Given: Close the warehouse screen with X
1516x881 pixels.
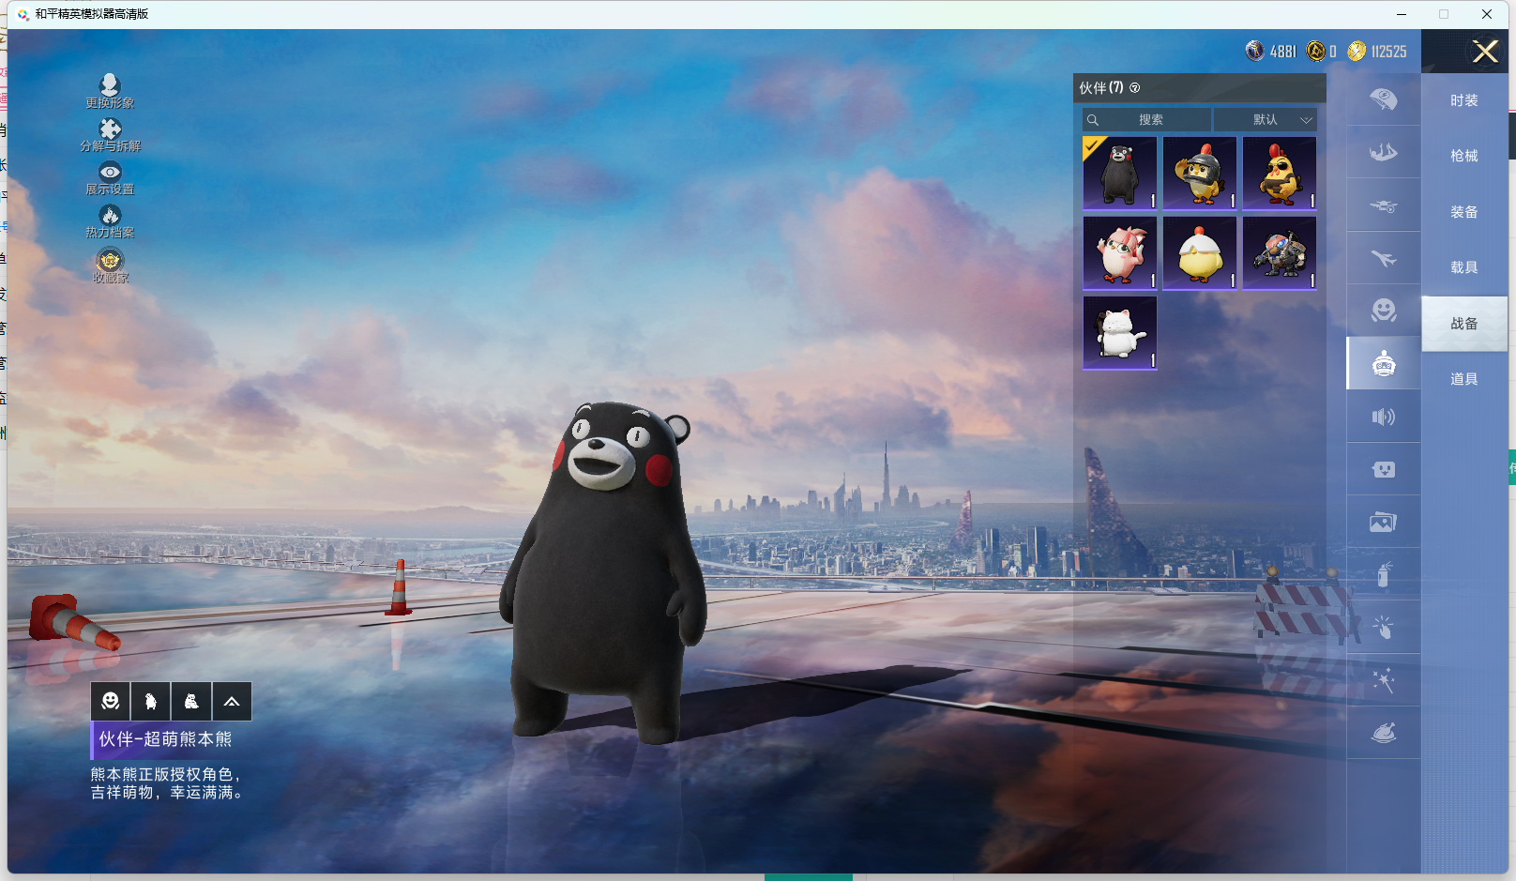Looking at the screenshot, I should click(1484, 52).
